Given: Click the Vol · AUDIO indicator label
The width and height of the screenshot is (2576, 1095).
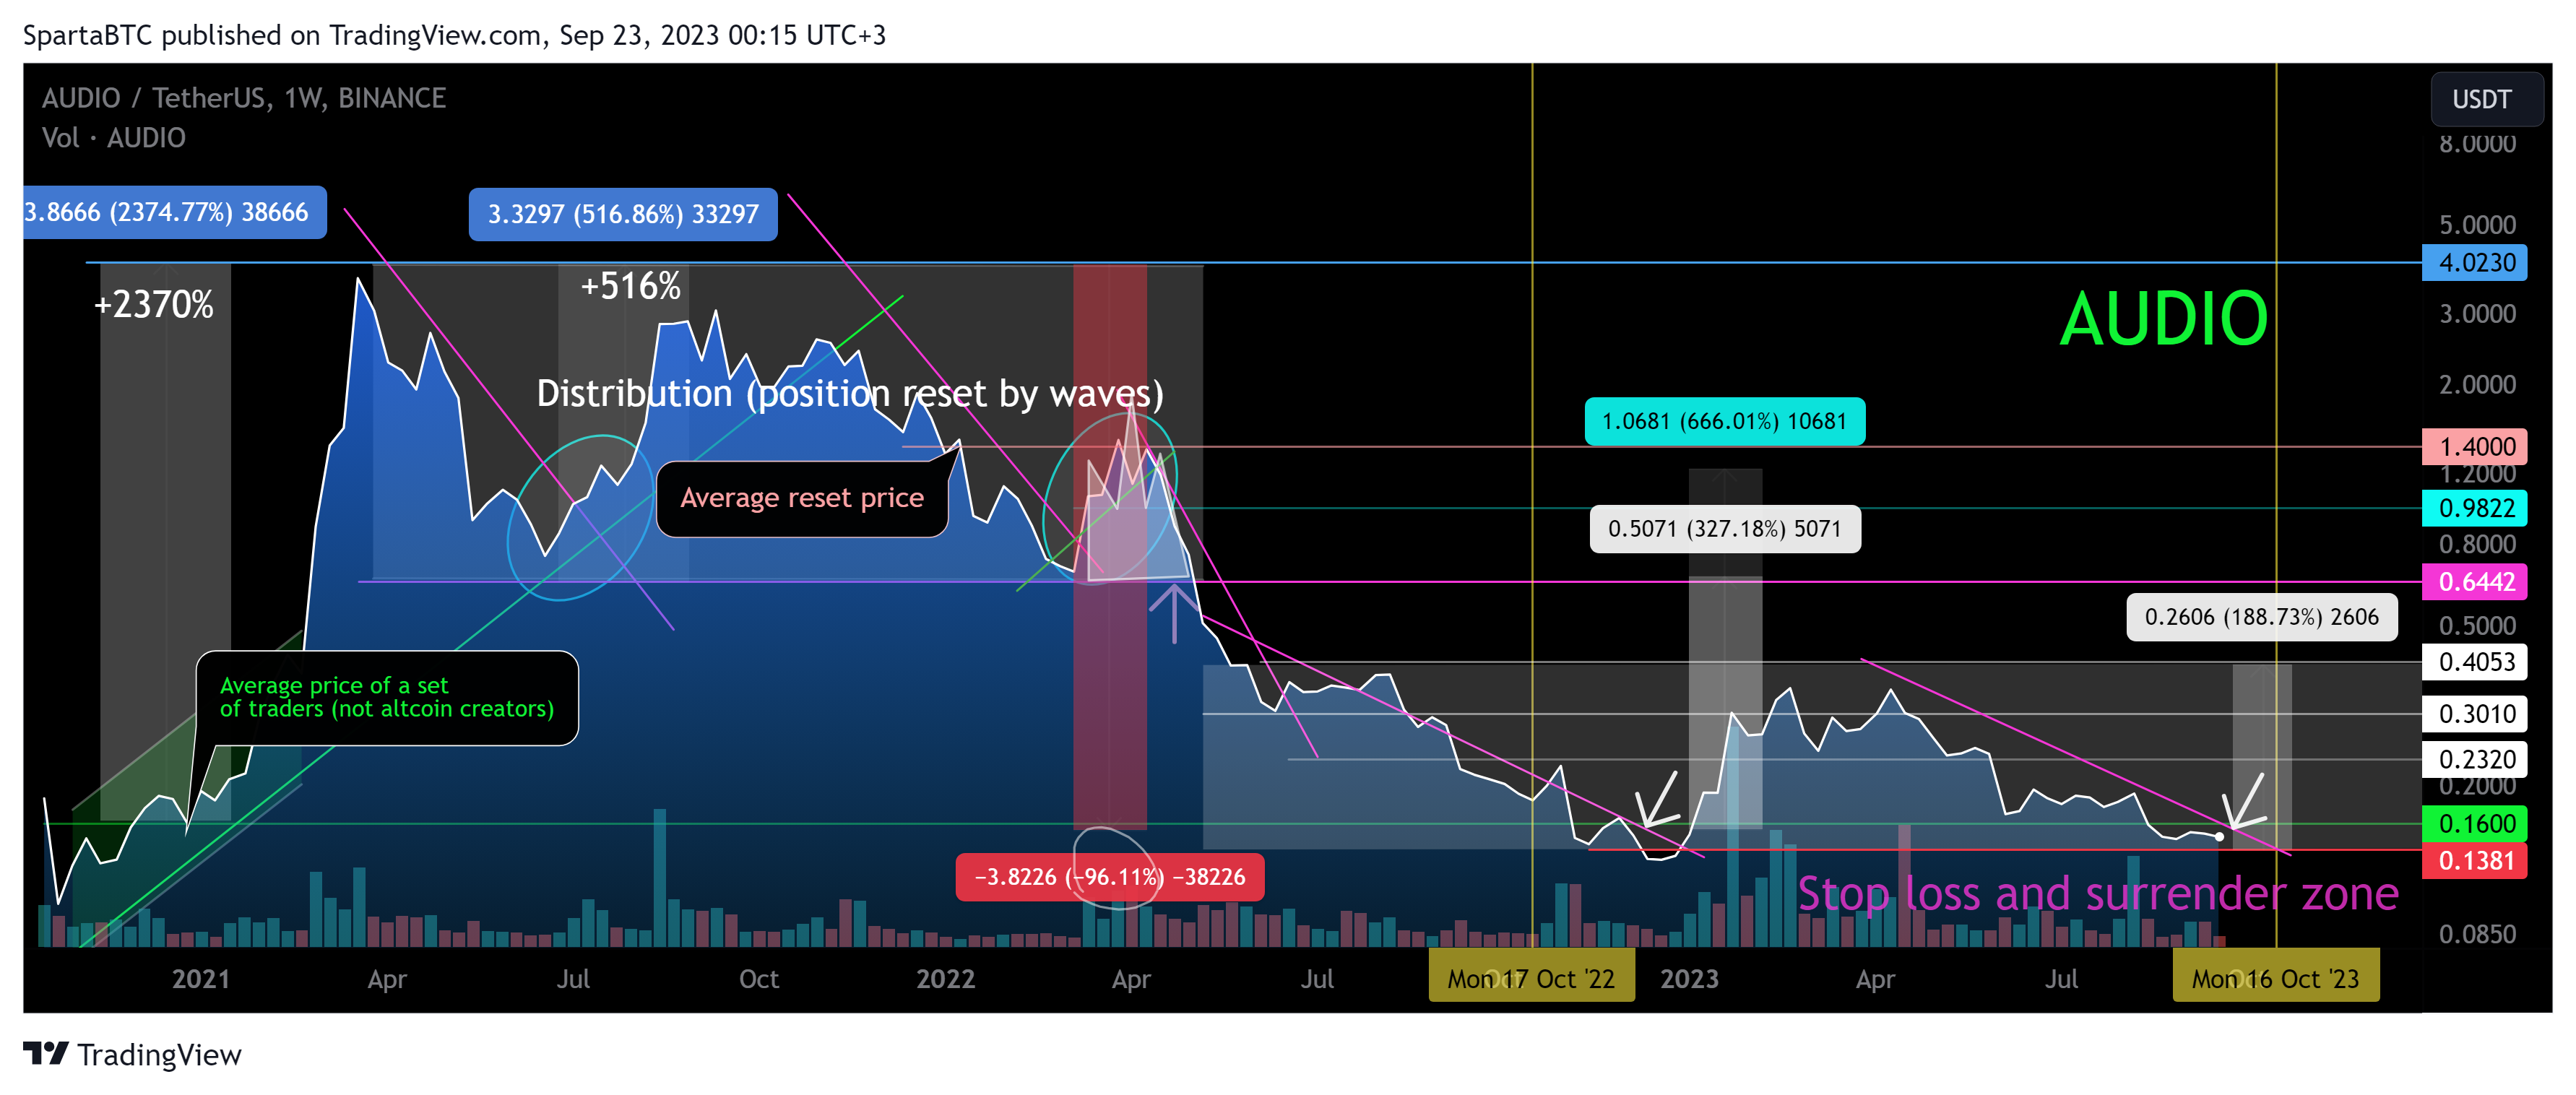Looking at the screenshot, I should [113, 138].
